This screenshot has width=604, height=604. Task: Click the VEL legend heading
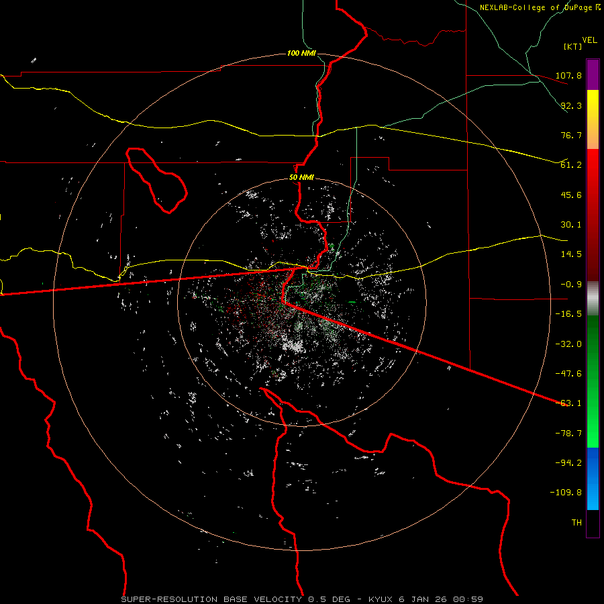pos(590,40)
